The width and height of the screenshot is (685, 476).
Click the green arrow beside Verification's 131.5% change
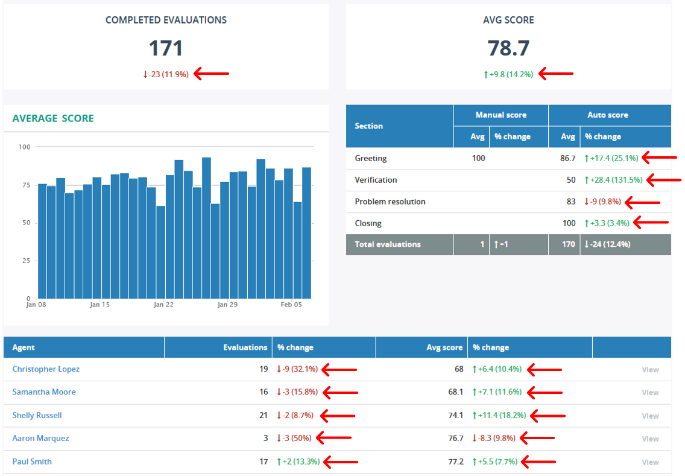(586, 180)
